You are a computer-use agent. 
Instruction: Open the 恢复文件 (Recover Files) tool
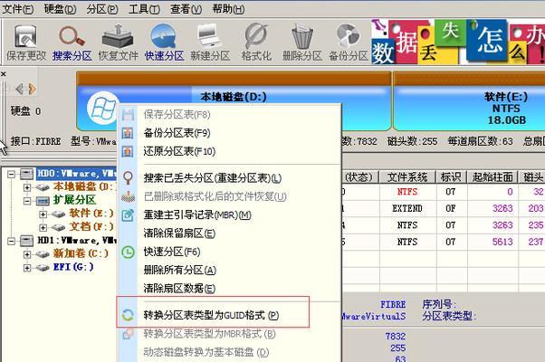[118, 41]
